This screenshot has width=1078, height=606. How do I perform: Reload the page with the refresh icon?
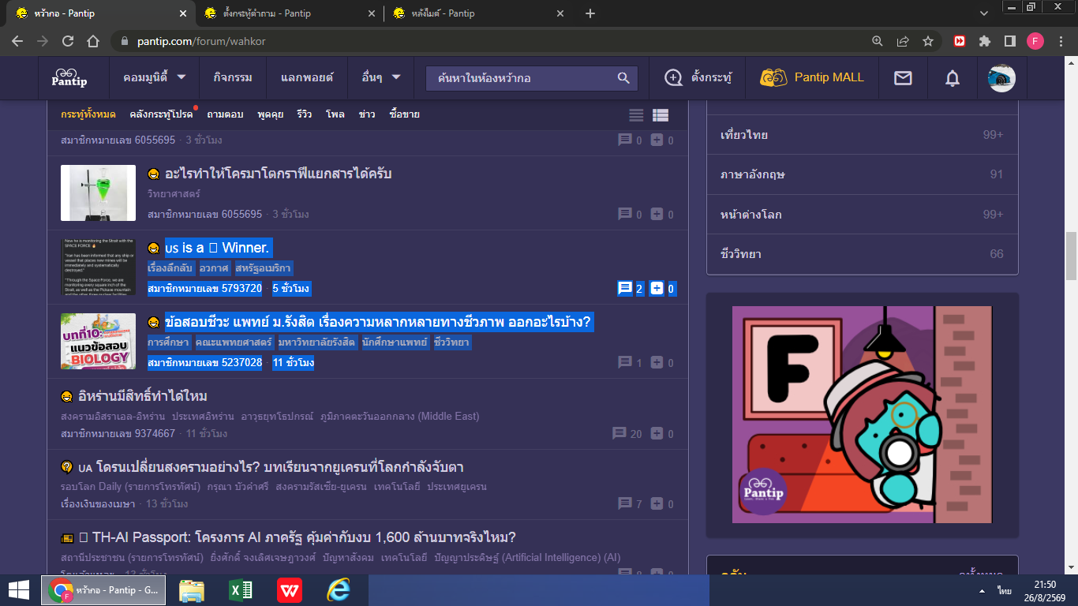68,41
